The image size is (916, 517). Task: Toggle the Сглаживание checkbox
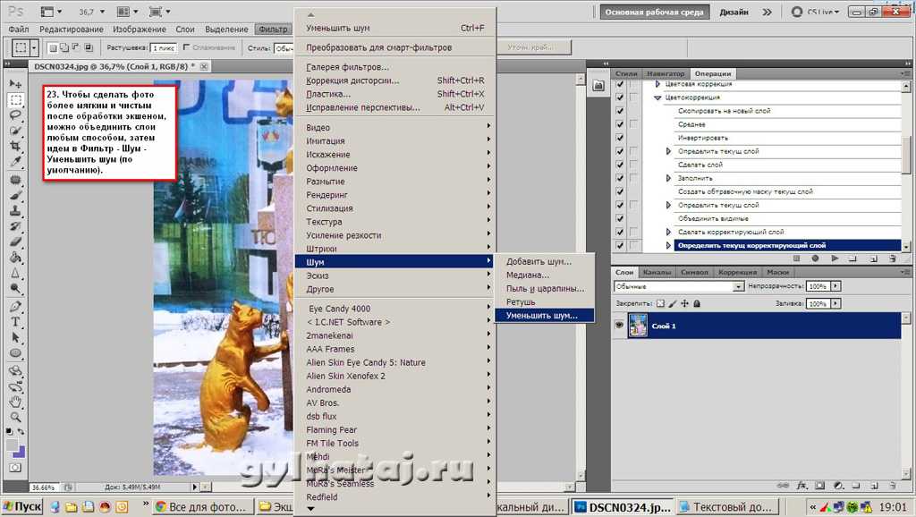[x=186, y=47]
